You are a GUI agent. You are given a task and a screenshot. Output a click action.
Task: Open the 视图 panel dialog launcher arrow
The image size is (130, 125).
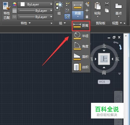click(125, 23)
